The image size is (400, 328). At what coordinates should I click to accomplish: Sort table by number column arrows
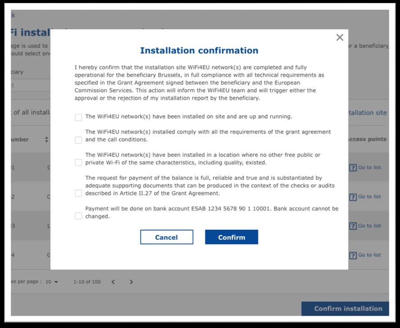[46, 140]
